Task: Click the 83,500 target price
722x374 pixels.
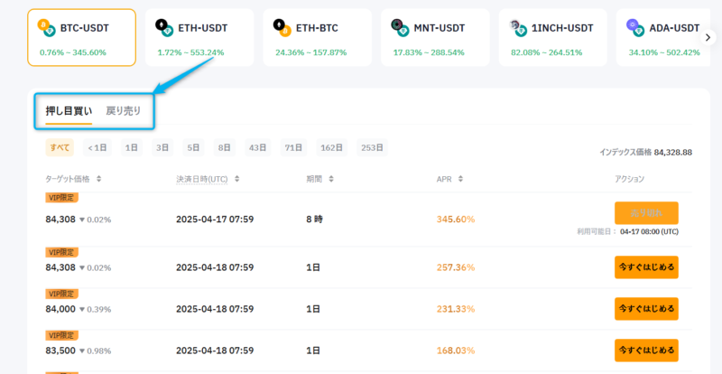Action: click(x=60, y=351)
